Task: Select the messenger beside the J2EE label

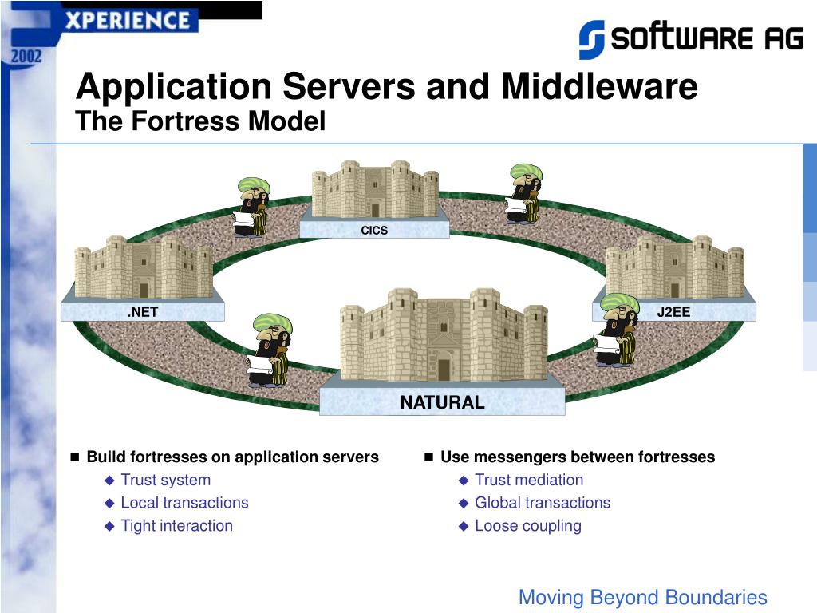Action: 615,330
